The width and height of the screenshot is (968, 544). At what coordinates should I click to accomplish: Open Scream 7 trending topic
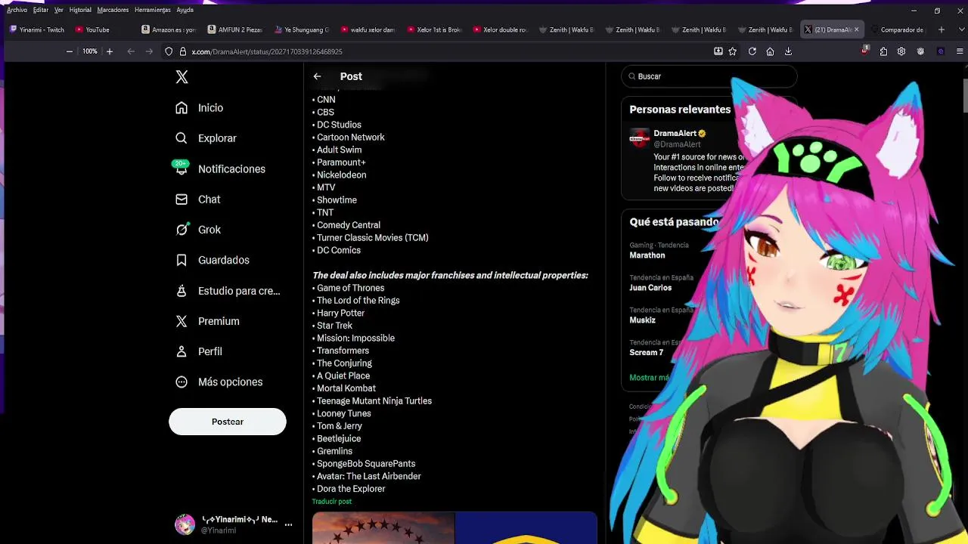click(x=647, y=353)
